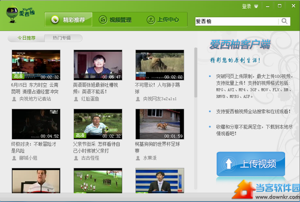Open title 英语哥张旭最新吐槽视频
Image resolution: width=300 pixels, height=202 pixels.
point(95,88)
